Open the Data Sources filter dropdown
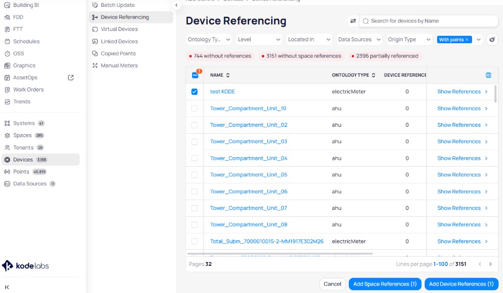The height and width of the screenshot is (293, 503). [359, 39]
